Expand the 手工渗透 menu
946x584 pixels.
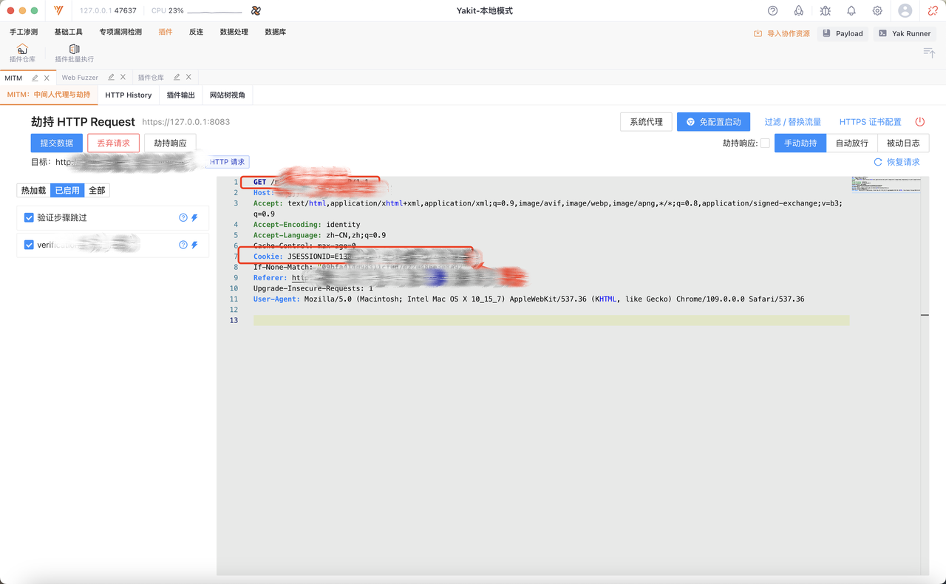tap(24, 33)
